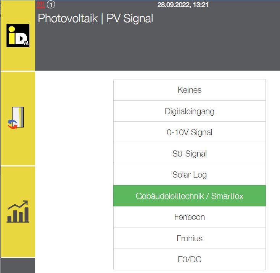Select Digitaleingang as PV signal
Viewport: 280px width, 273px height.
[189, 111]
